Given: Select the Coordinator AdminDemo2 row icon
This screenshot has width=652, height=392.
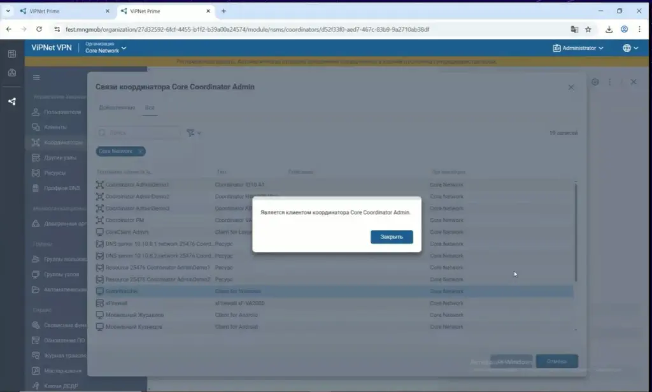Looking at the screenshot, I should 100,196.
